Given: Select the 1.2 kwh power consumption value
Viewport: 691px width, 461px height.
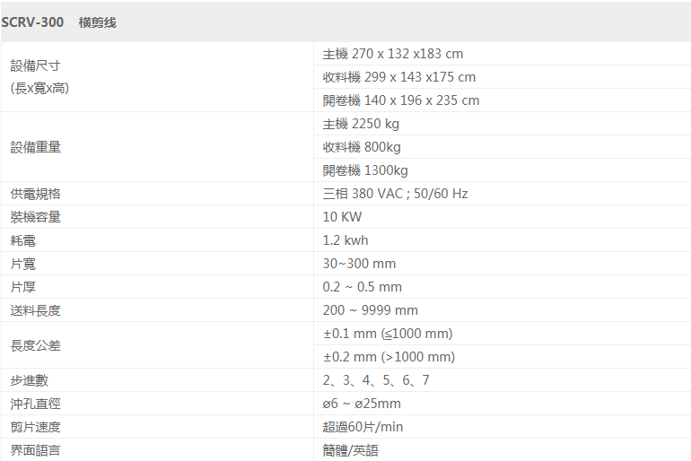Looking at the screenshot, I should click(345, 240).
